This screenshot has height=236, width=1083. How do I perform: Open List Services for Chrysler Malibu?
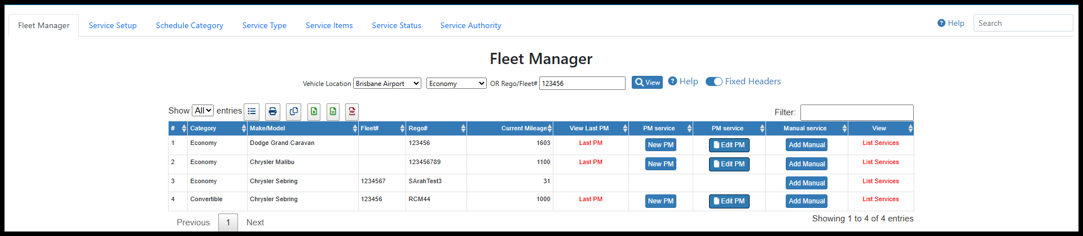[x=880, y=162]
